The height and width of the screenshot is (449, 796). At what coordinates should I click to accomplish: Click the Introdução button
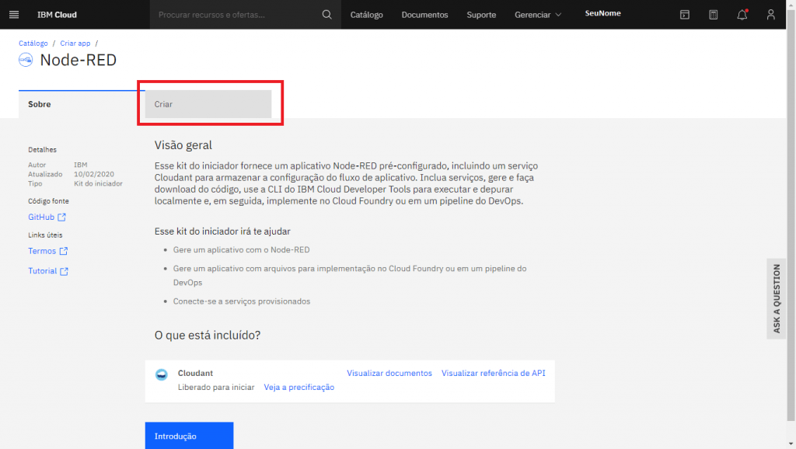(190, 435)
